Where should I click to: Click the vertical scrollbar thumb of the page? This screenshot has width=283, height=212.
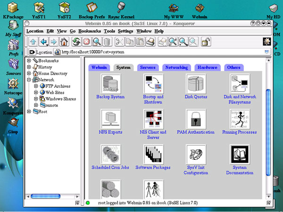(x=268, y=132)
